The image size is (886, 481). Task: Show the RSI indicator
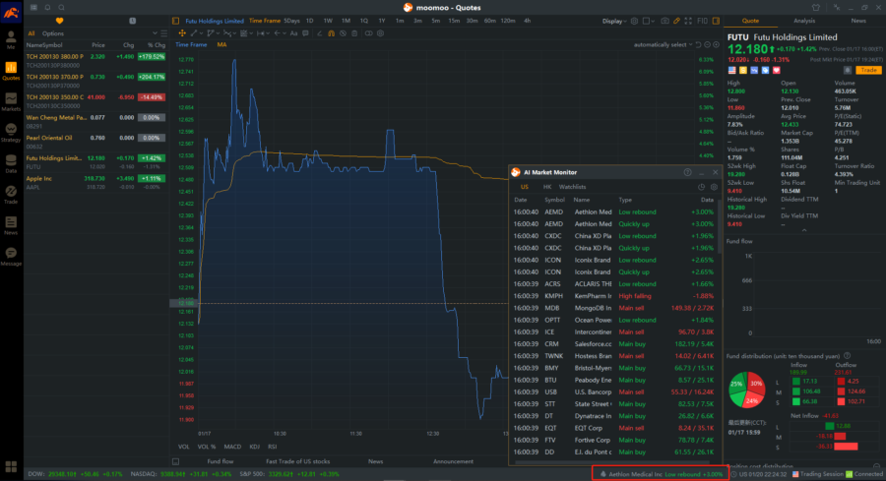click(273, 447)
